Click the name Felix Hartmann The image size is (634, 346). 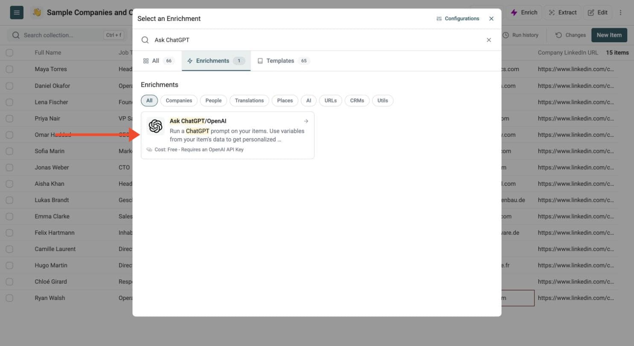[x=55, y=233]
